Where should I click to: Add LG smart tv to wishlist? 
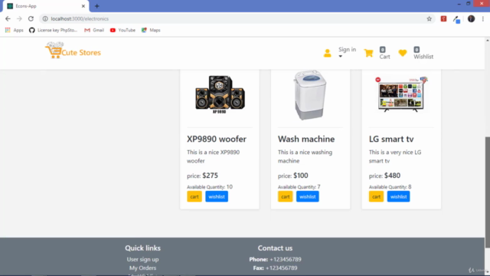pyautogui.click(x=398, y=196)
